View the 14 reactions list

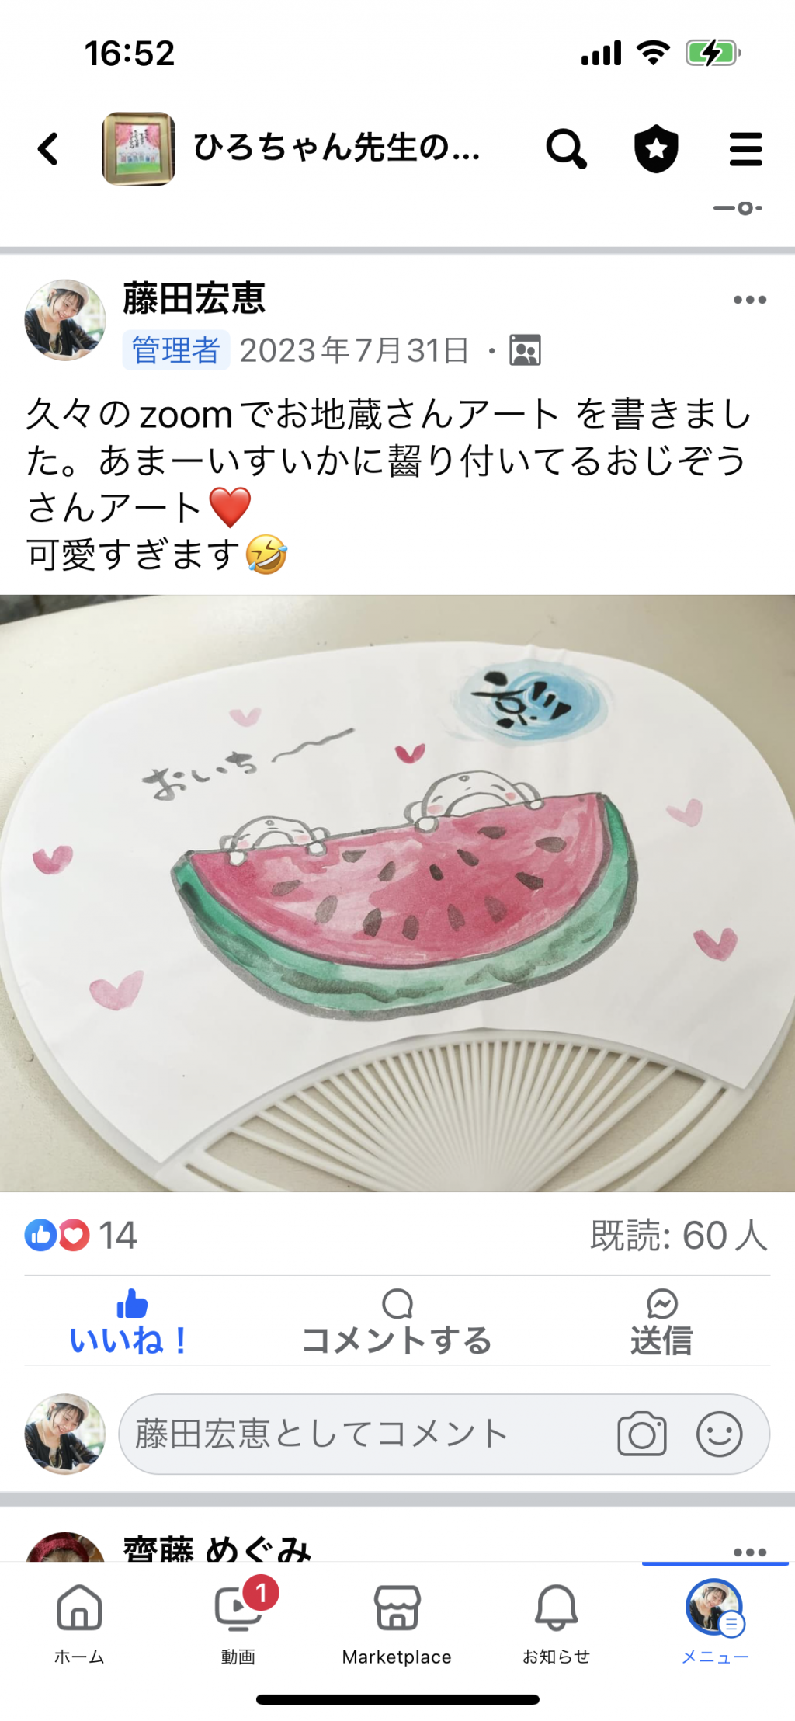pos(81,1235)
